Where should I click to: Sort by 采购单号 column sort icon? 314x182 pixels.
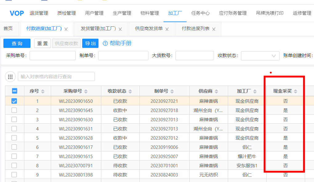86,91
